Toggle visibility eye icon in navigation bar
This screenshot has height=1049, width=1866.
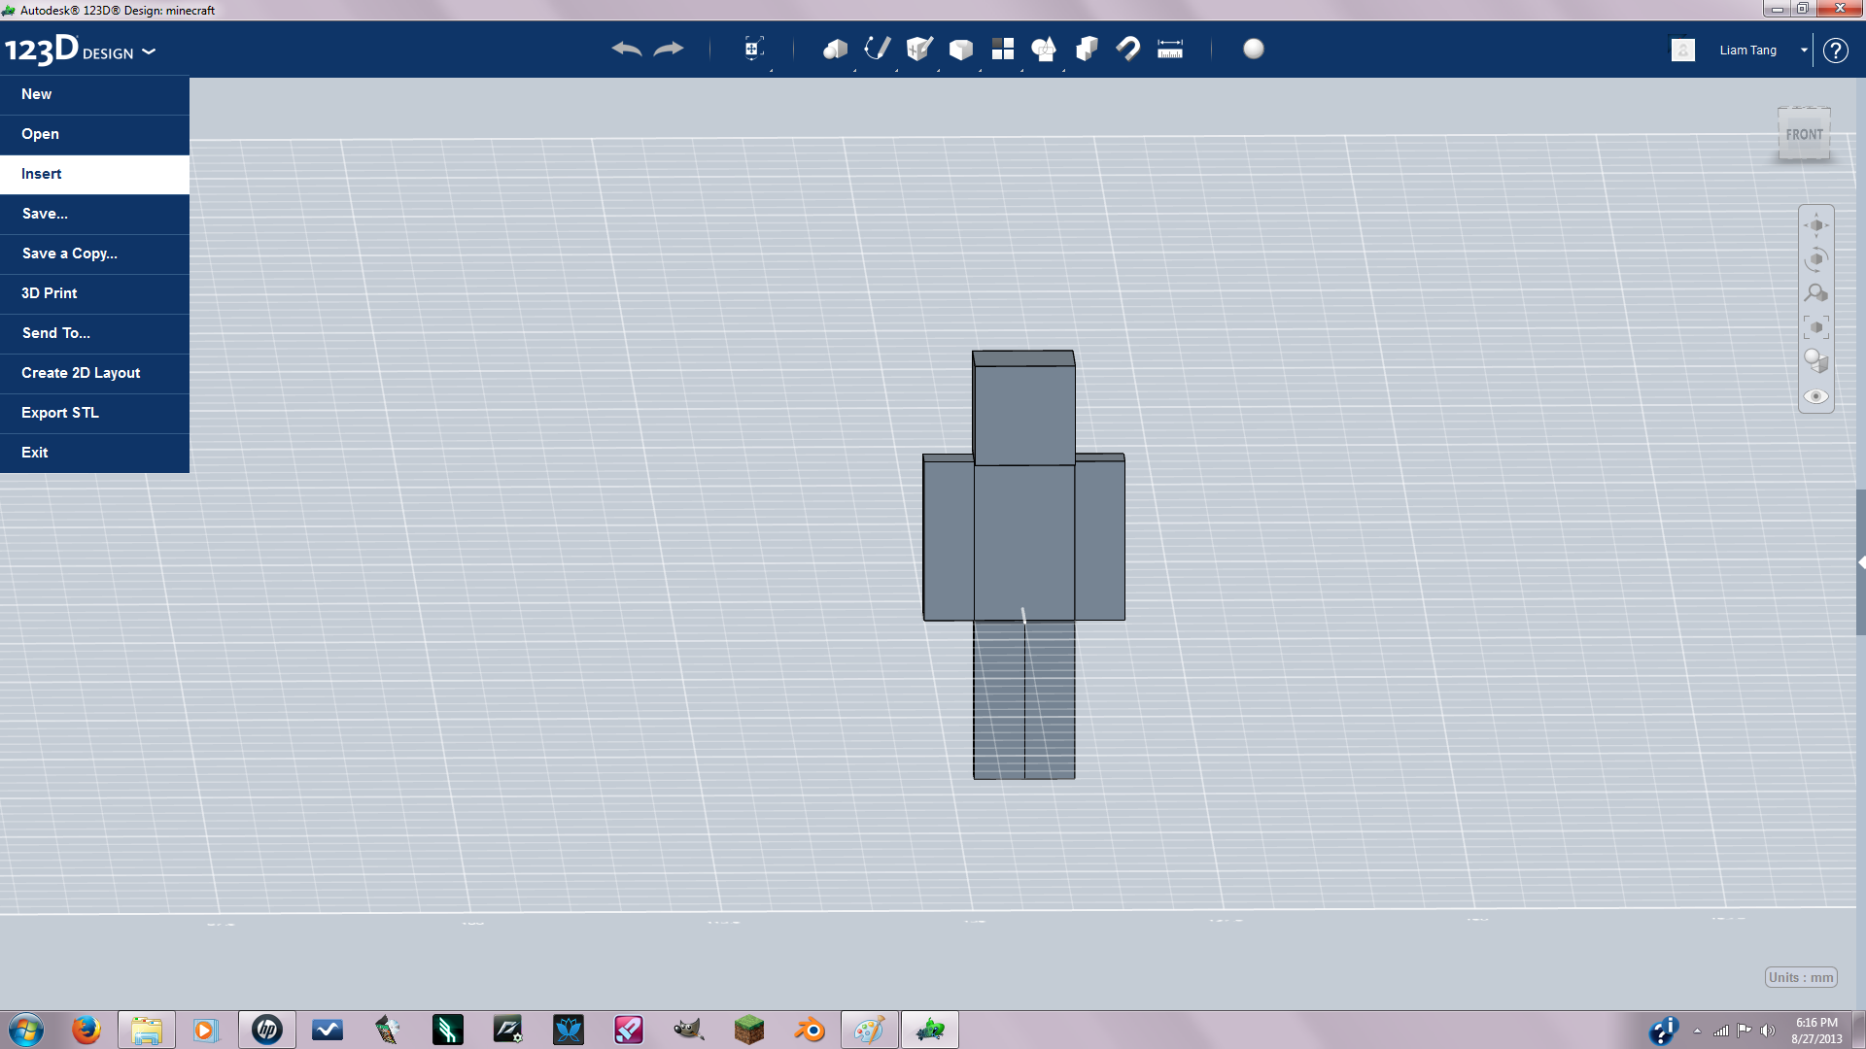click(1816, 396)
